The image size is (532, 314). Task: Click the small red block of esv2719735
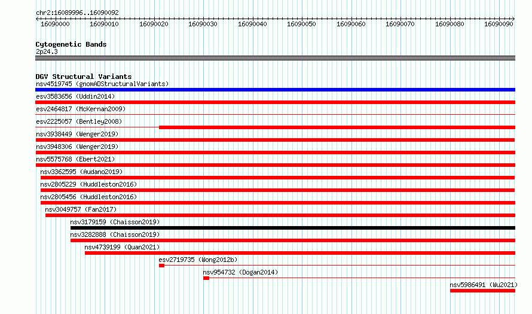point(161,266)
